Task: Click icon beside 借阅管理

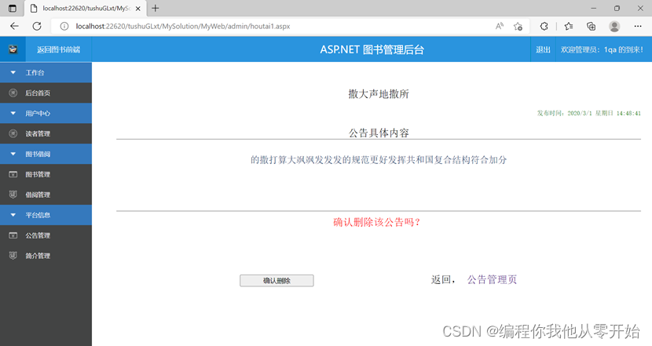Action: (x=13, y=195)
